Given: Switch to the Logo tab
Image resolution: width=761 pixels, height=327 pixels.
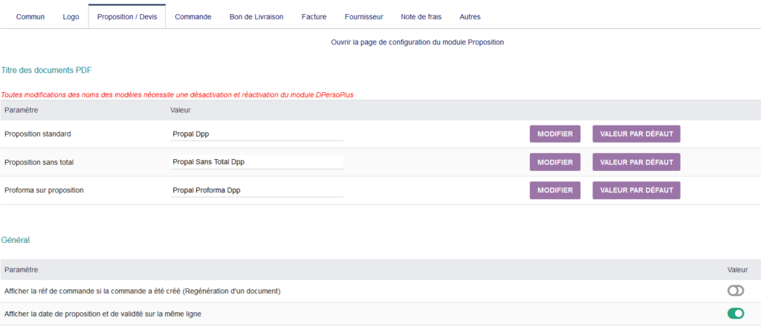Looking at the screenshot, I should coord(71,16).
